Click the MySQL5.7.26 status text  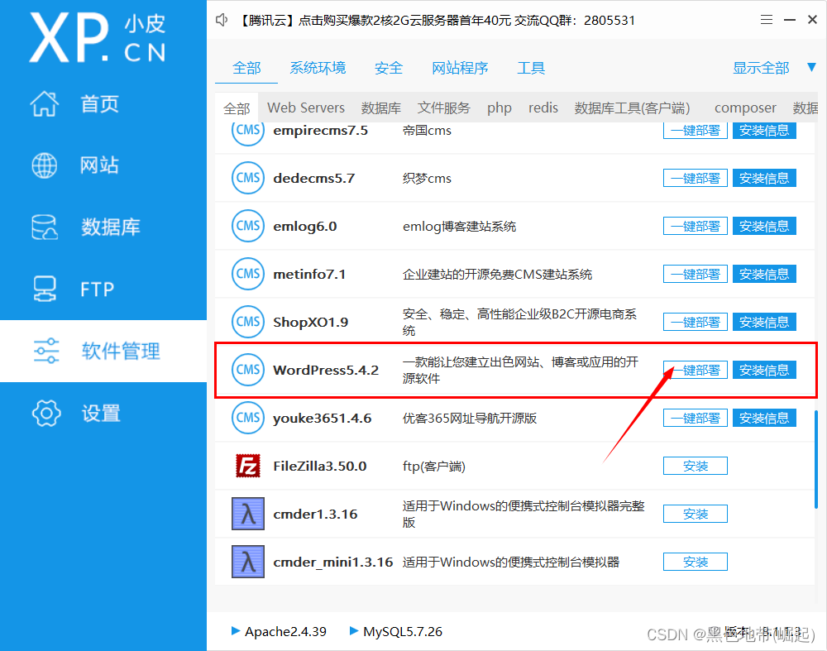[x=403, y=631]
